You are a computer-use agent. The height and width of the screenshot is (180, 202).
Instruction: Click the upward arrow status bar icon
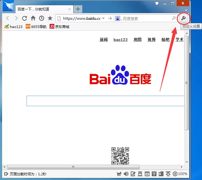(x=168, y=174)
